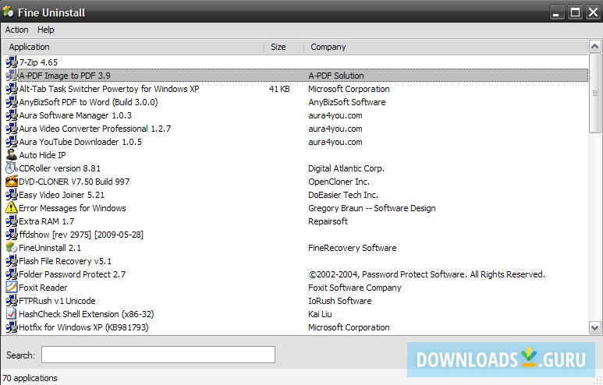Select the Extra RAM 1.7 entry name
Screen dimensions: 603x385
47,221
